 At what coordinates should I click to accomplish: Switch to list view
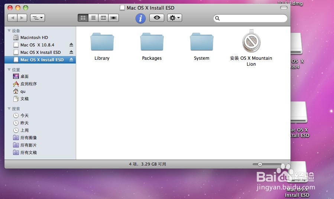(93, 18)
